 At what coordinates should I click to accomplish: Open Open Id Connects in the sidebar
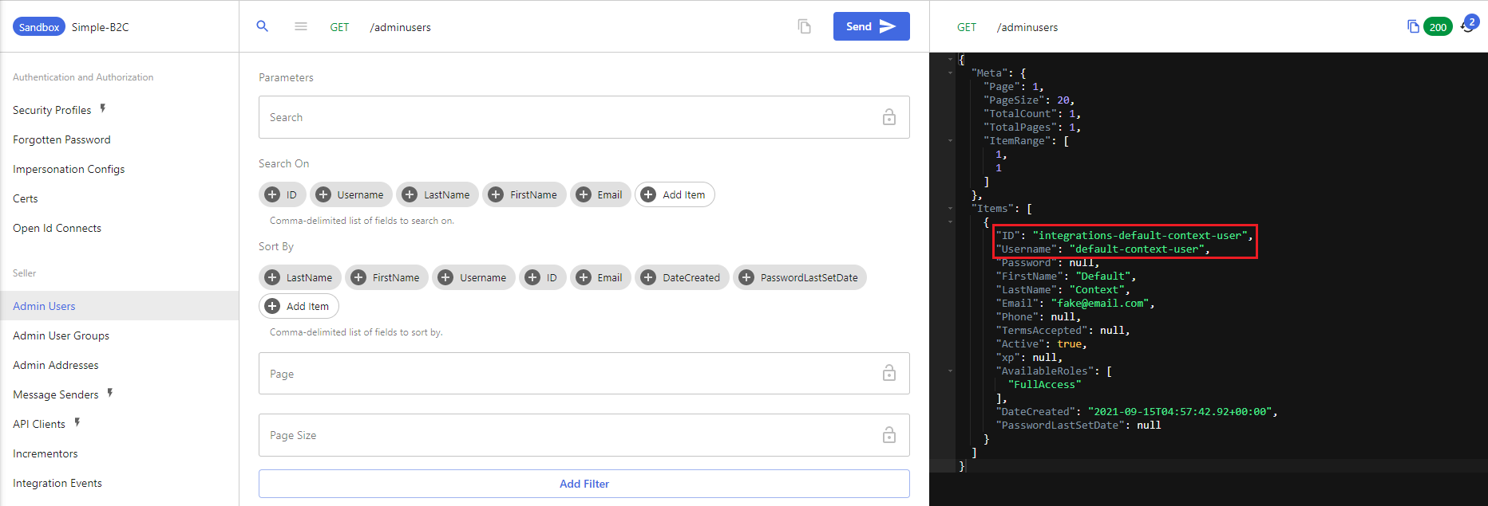coord(57,228)
